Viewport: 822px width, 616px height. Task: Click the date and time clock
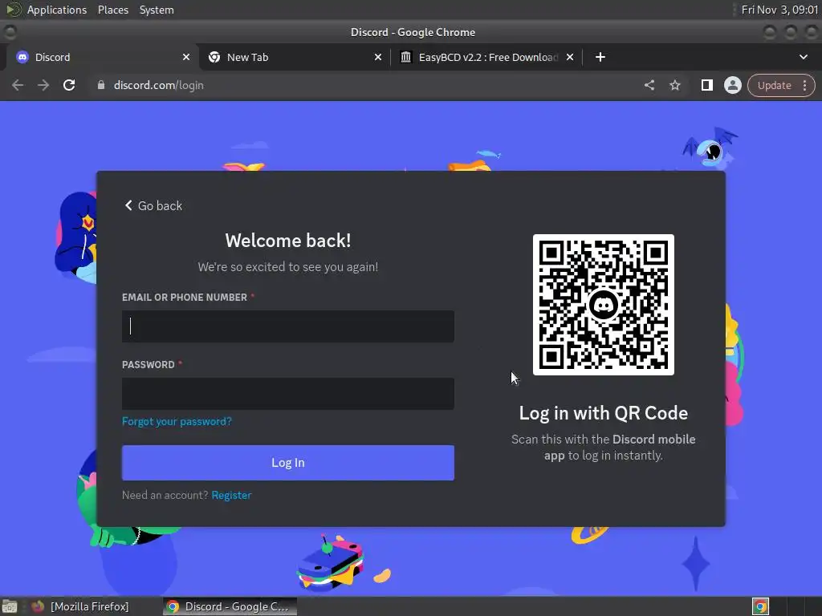pos(779,10)
